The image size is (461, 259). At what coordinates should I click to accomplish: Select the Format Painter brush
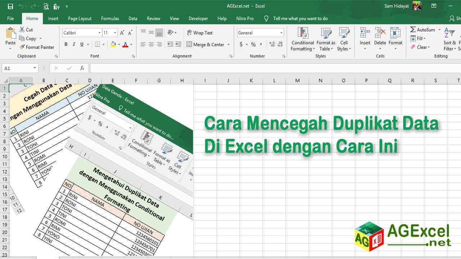point(22,47)
